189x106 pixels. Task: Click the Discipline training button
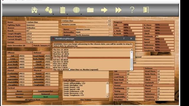(12, 85)
